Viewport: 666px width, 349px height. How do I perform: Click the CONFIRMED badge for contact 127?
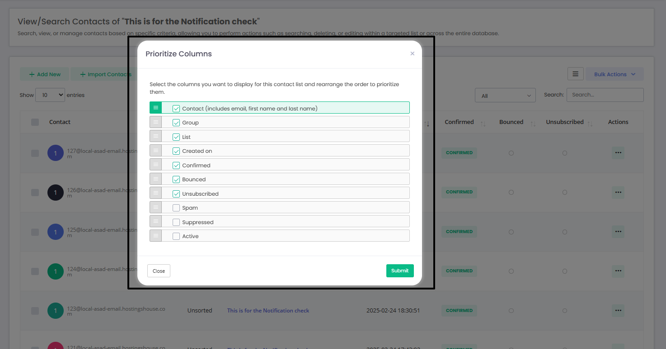(459, 153)
